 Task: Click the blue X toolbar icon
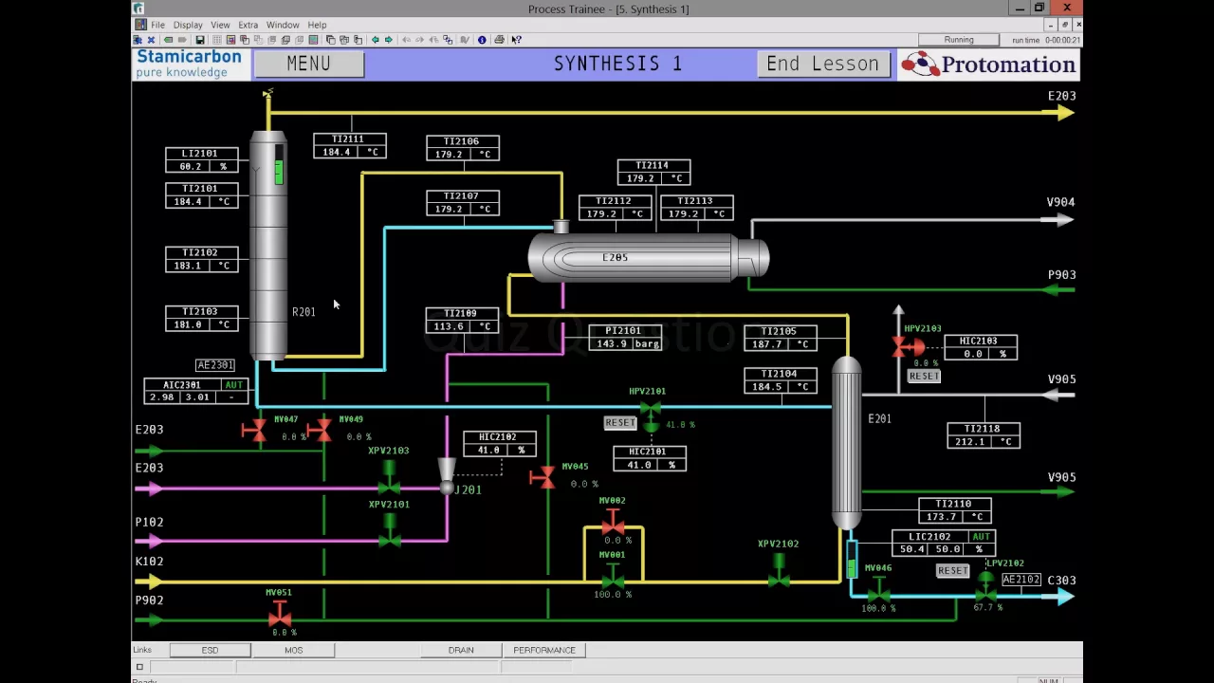pos(151,40)
